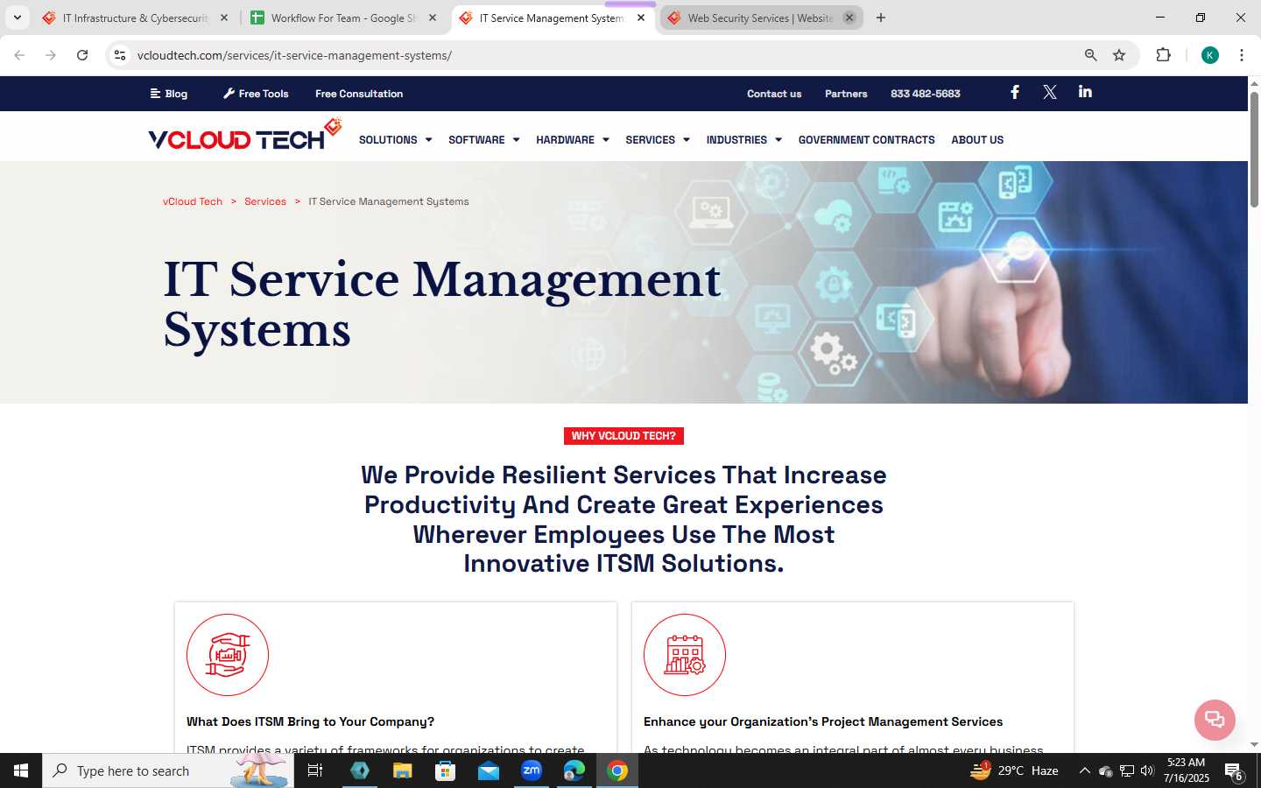Open Zoom app from taskbar
Image resolution: width=1261 pixels, height=788 pixels.
pos(532,770)
